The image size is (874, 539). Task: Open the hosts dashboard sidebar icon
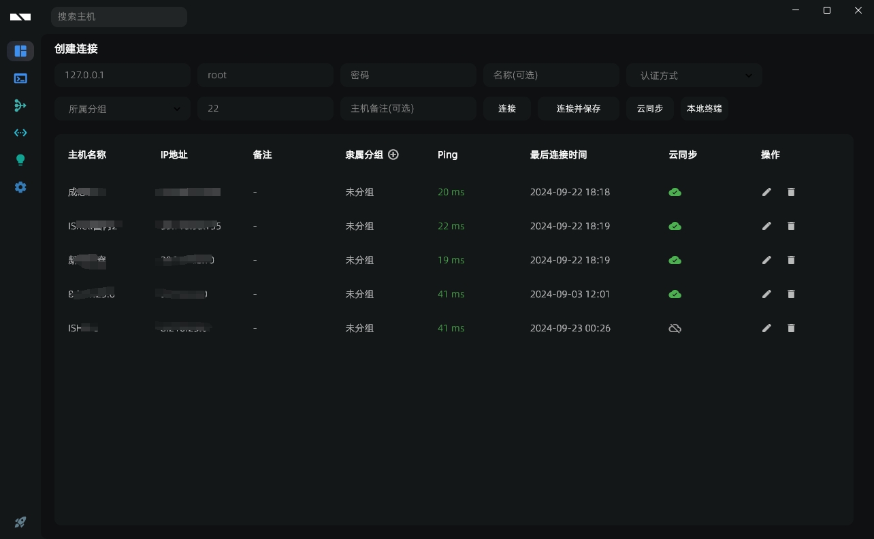click(20, 51)
